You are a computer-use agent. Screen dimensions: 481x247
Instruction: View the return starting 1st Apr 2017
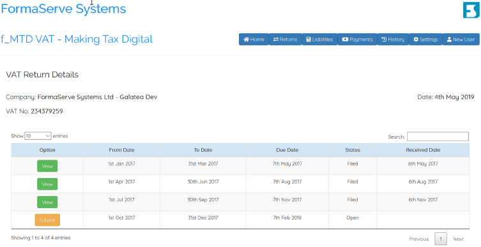47,184
